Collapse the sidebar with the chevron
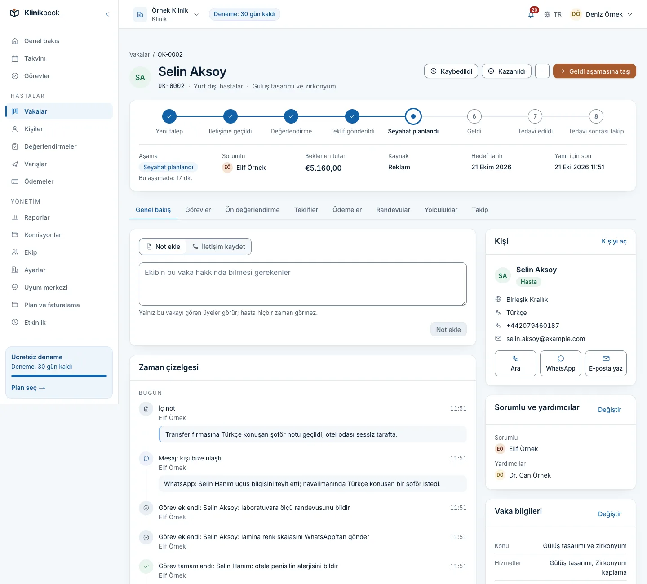The image size is (647, 584). [x=107, y=14]
